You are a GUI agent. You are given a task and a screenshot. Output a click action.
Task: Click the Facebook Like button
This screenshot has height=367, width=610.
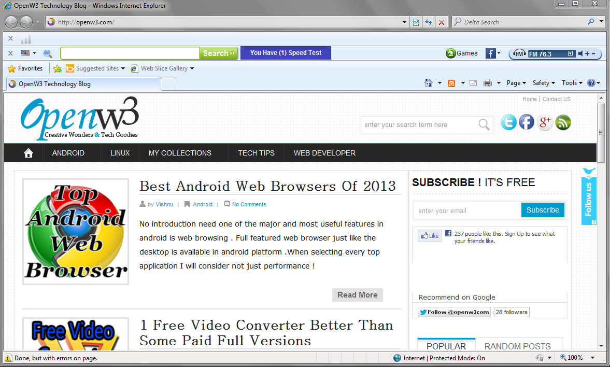(x=430, y=236)
